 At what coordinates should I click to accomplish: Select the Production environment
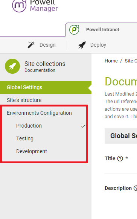coord(29,126)
